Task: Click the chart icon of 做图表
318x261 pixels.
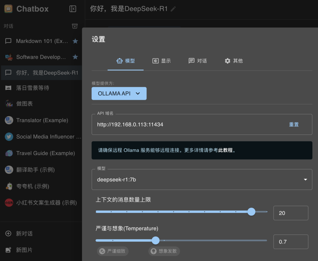Action: click(x=9, y=104)
